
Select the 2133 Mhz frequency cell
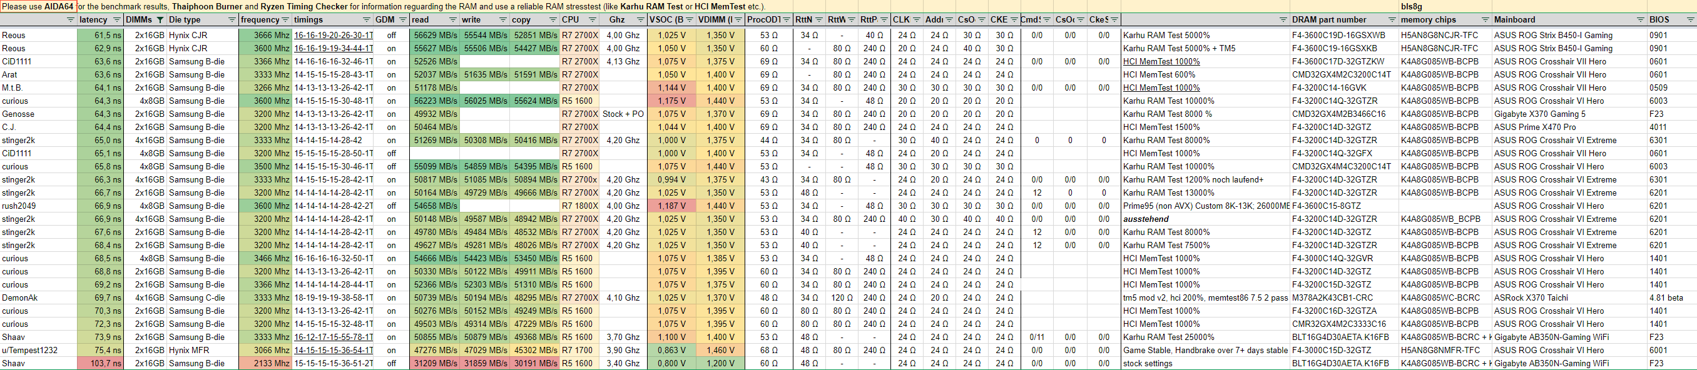coord(265,363)
